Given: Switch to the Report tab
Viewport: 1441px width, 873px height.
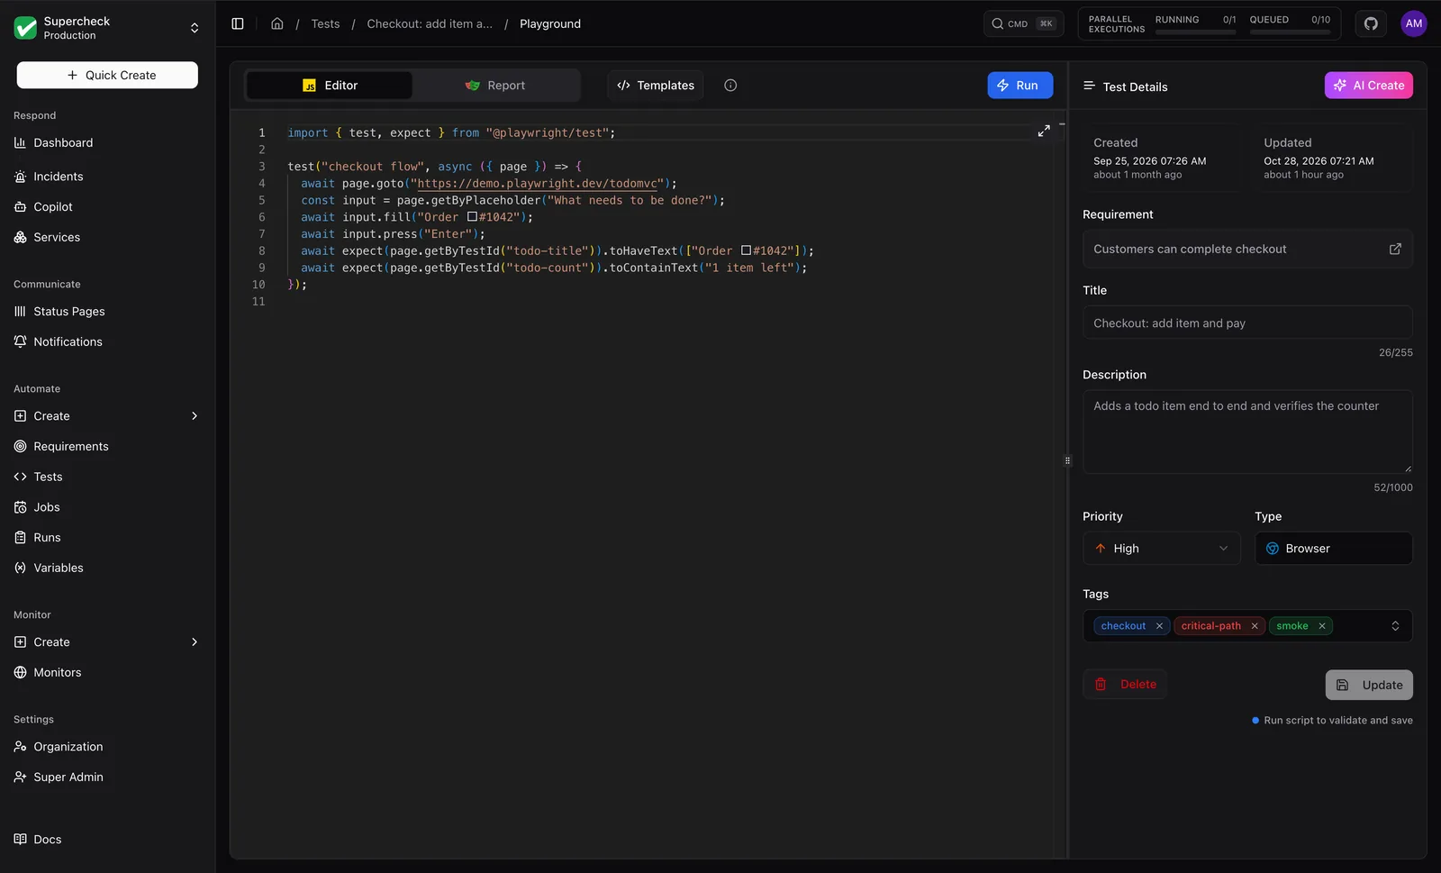Looking at the screenshot, I should tap(495, 86).
